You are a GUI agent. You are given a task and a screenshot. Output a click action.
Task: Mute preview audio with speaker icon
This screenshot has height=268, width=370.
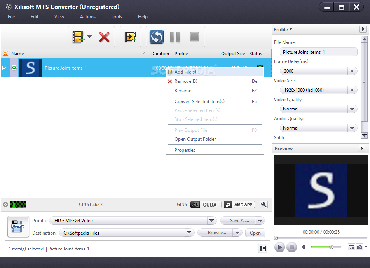pos(304,247)
